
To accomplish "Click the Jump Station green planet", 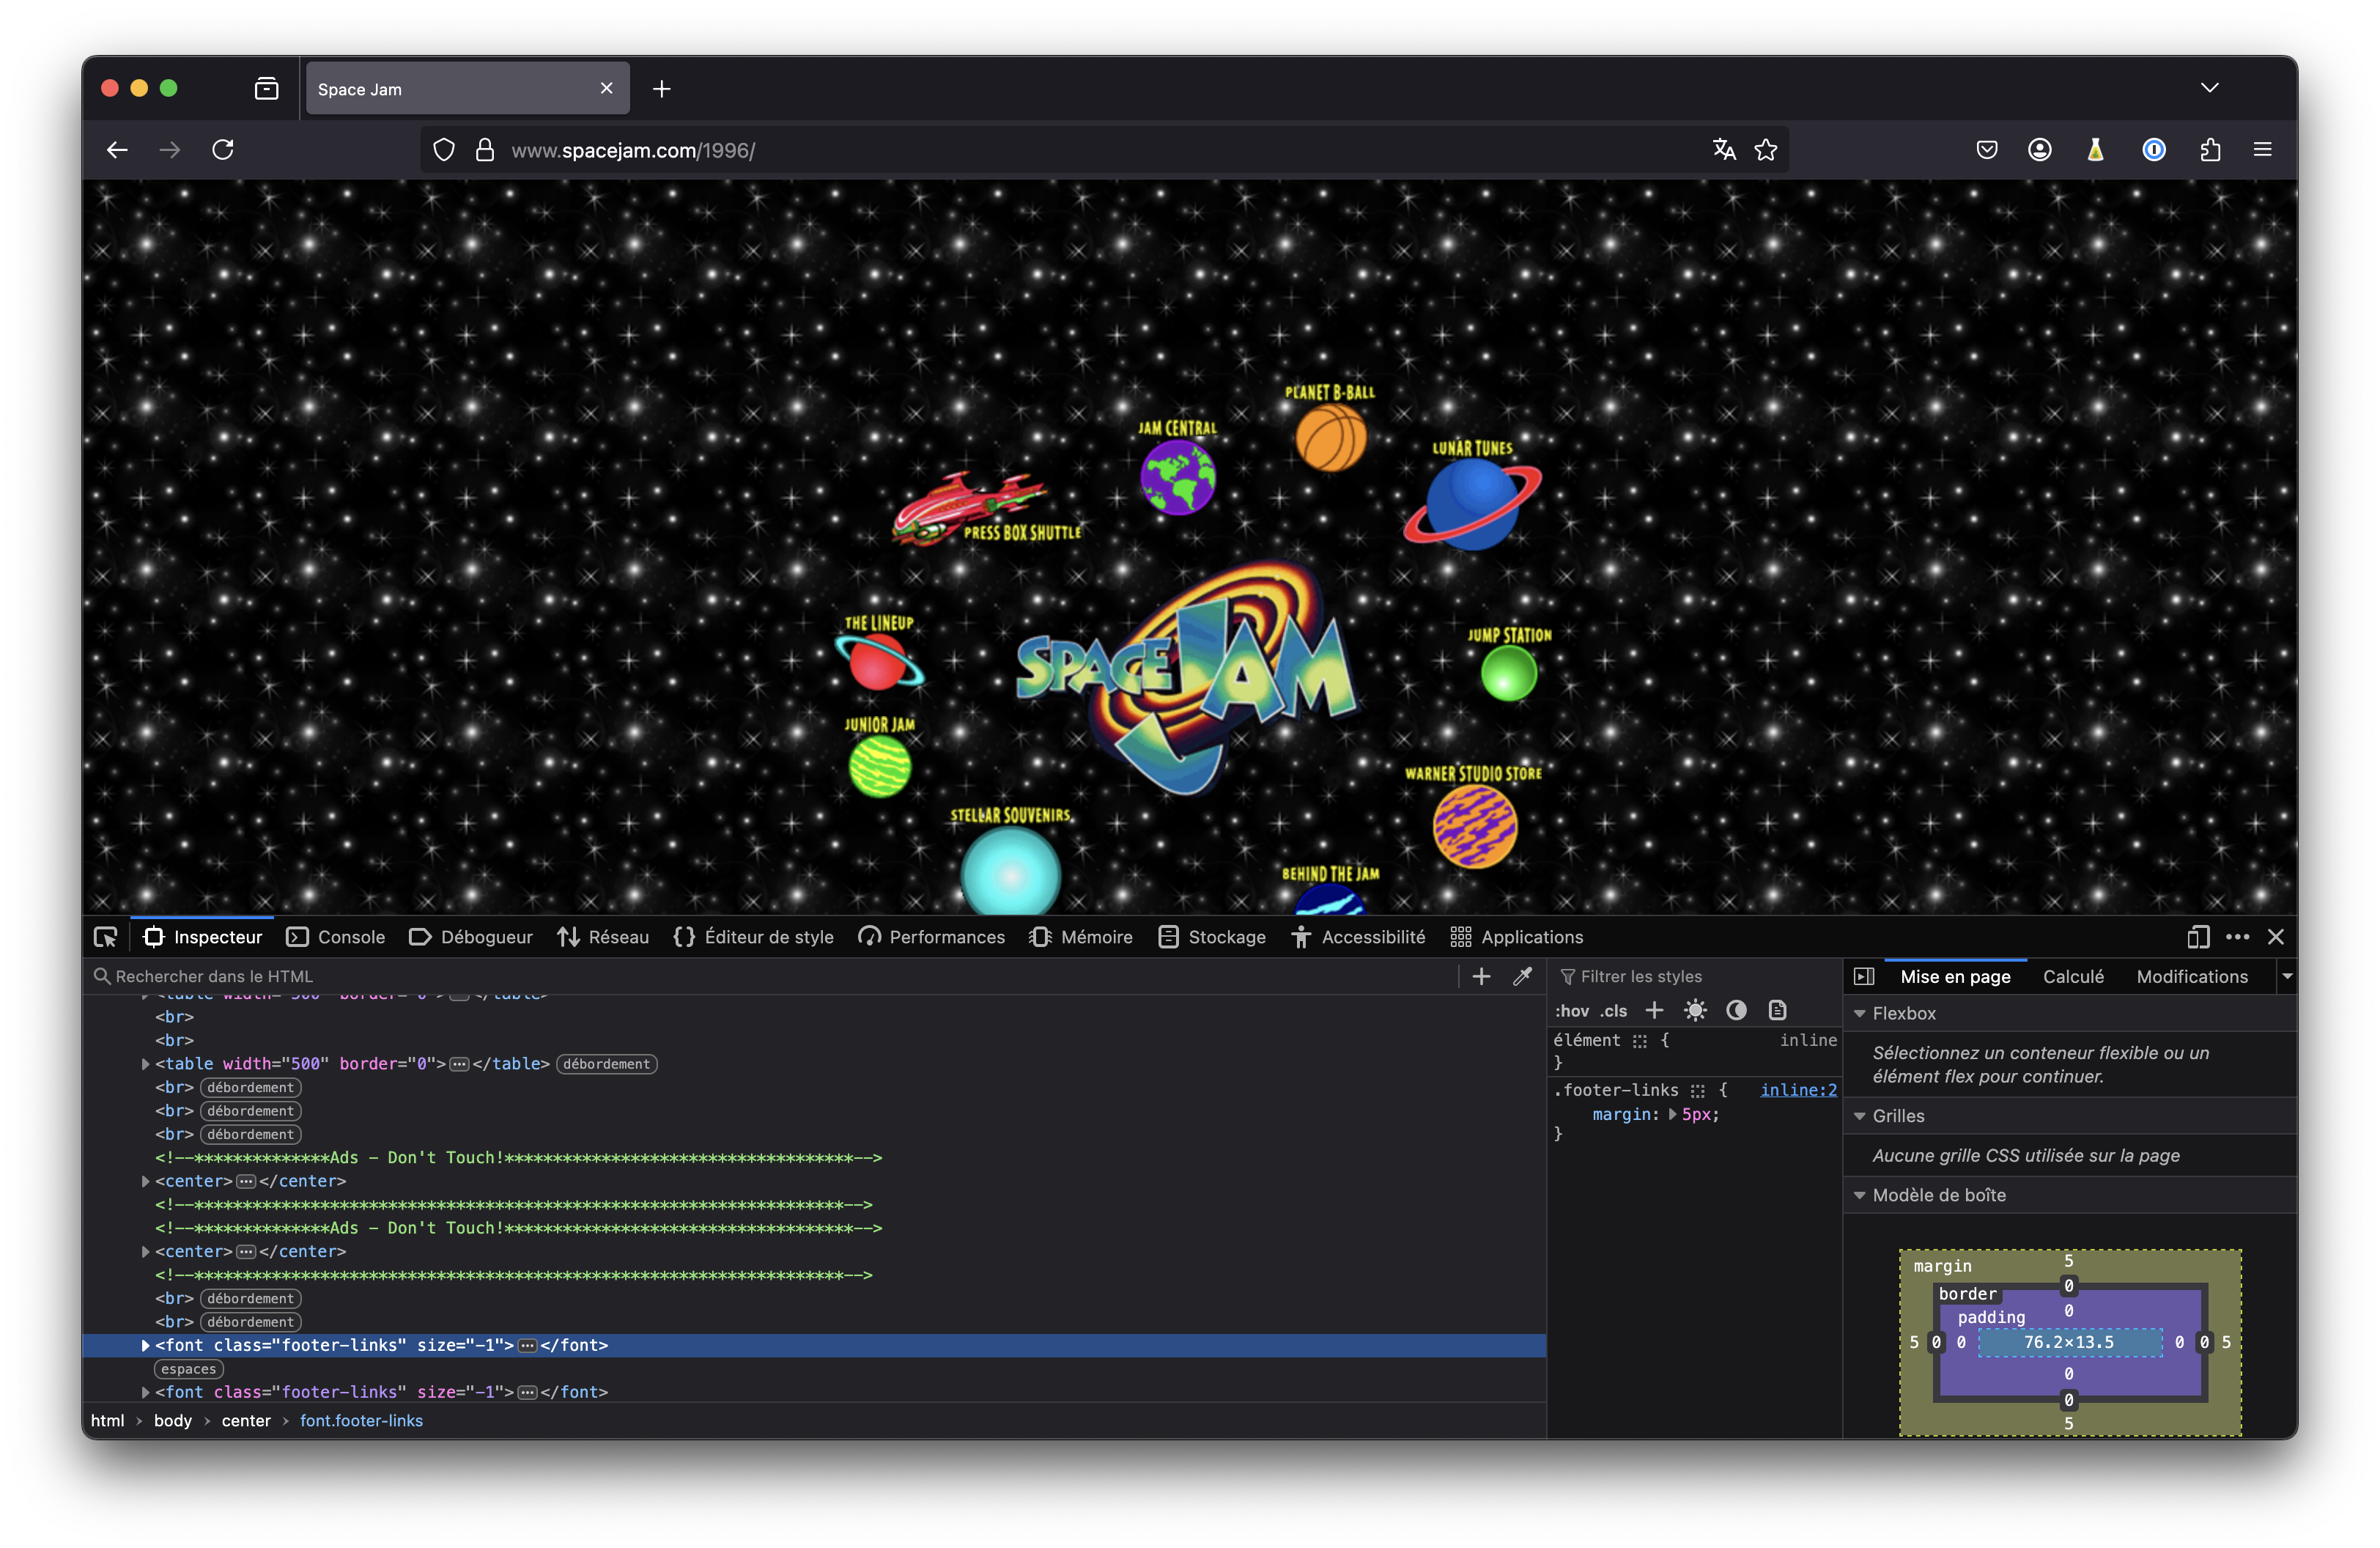I will [1508, 674].
